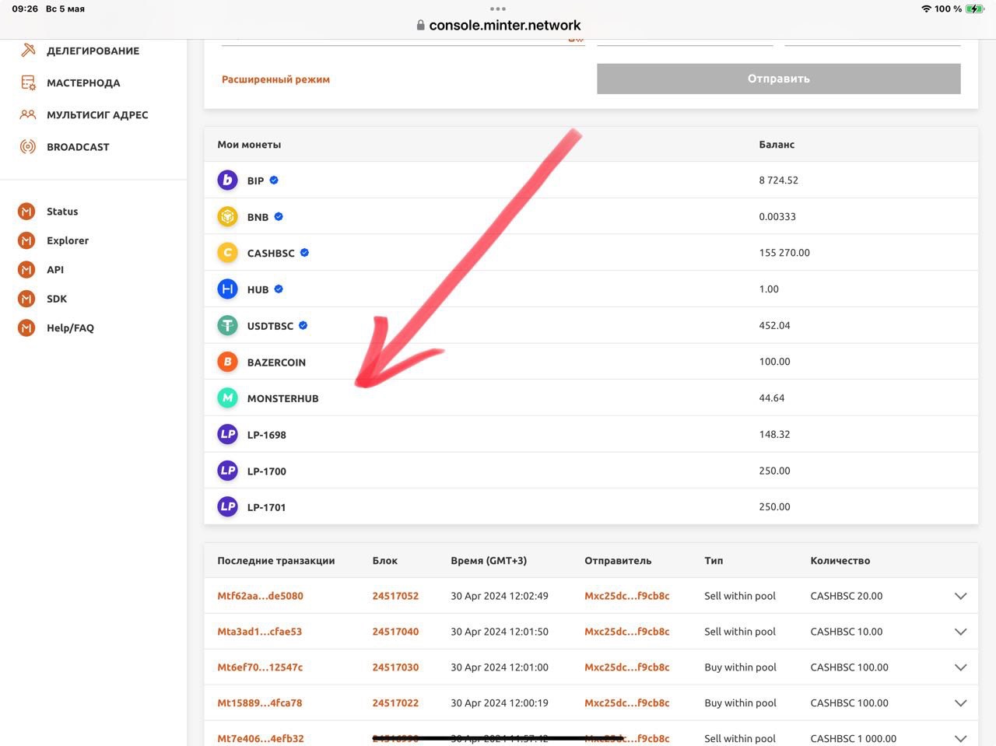Click the BIP coin logo
The height and width of the screenshot is (746, 996).
(227, 180)
